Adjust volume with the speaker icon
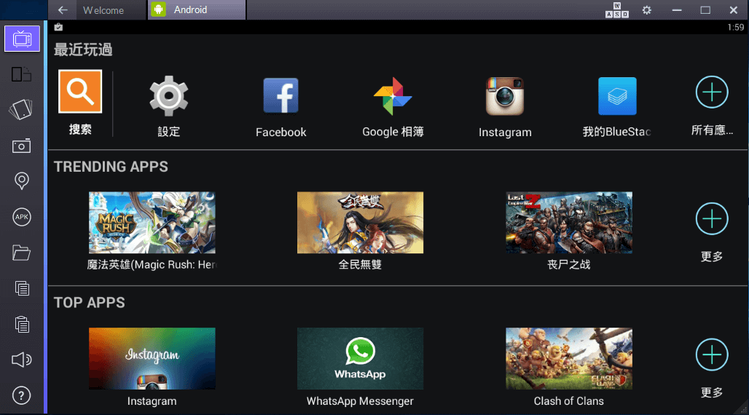This screenshot has width=749, height=415. pyautogui.click(x=22, y=360)
